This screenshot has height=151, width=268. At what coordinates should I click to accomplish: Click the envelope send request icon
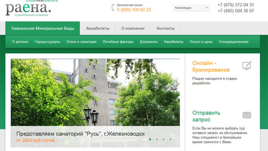coord(246,115)
